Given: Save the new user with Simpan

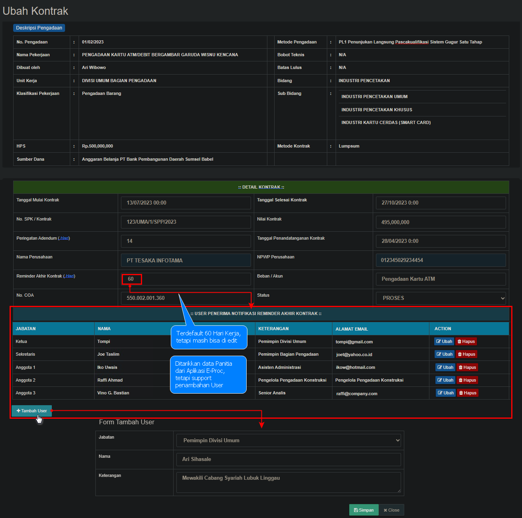Looking at the screenshot, I should pos(364,510).
